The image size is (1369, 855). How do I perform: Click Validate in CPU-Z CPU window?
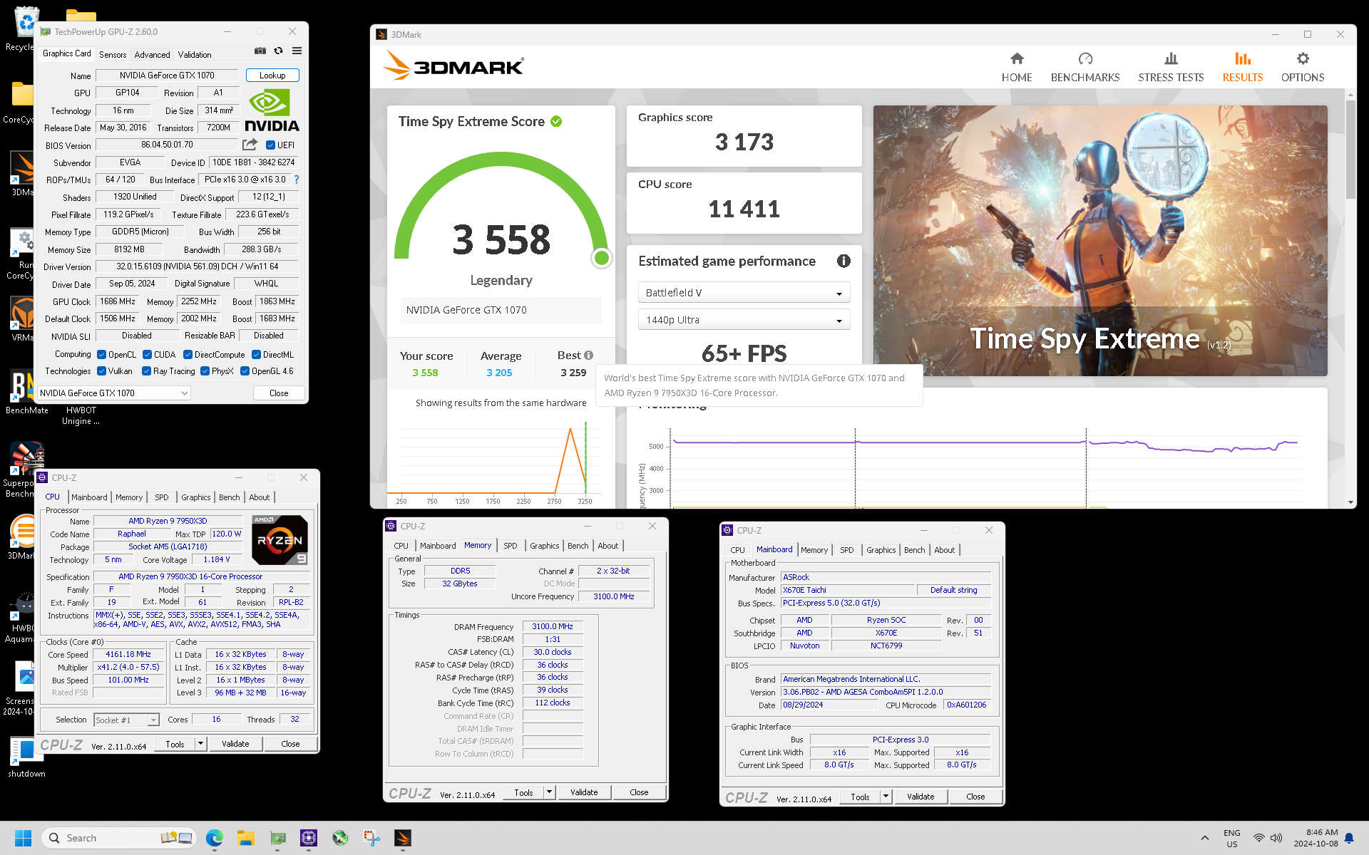(x=235, y=744)
